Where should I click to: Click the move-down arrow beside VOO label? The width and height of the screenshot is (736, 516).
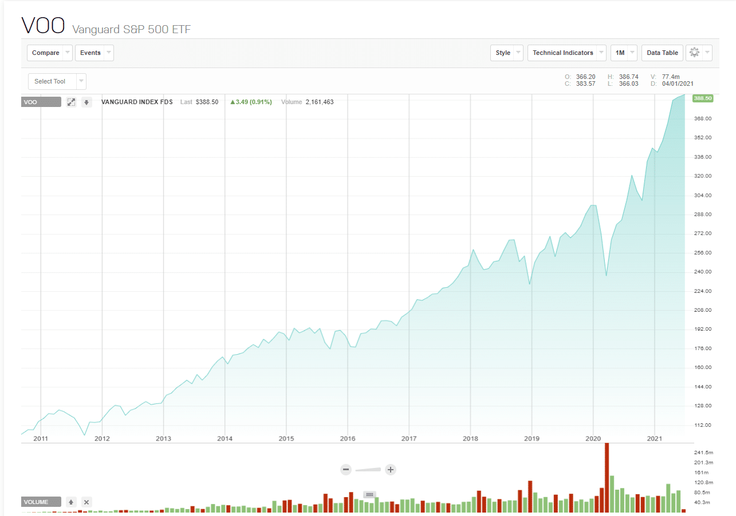(86, 102)
